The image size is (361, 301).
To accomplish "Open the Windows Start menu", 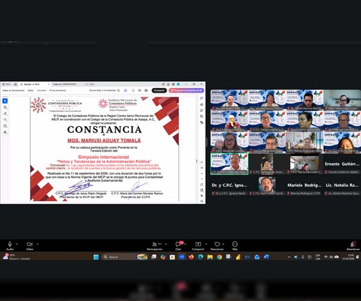I will [96, 257].
